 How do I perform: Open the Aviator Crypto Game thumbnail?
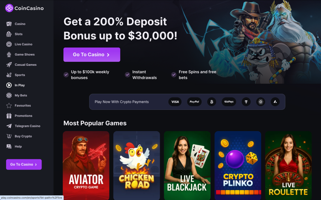tap(86, 166)
